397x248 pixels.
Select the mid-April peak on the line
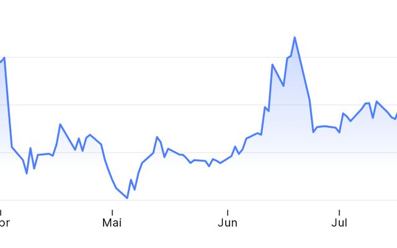60,124
